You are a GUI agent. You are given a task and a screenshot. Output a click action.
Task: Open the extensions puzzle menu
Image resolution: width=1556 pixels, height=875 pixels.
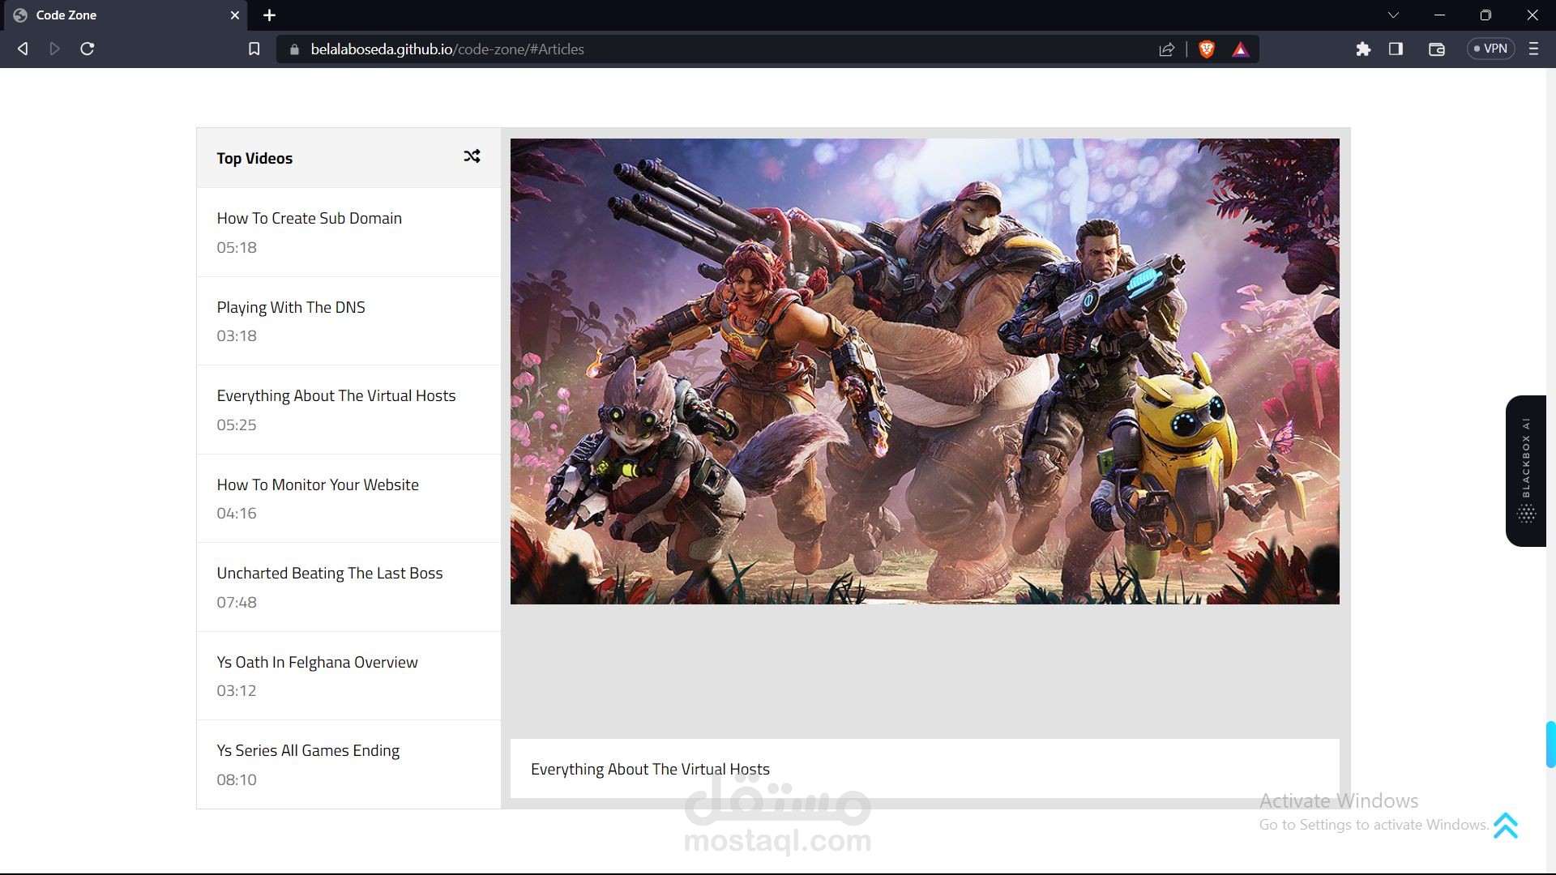(x=1363, y=49)
